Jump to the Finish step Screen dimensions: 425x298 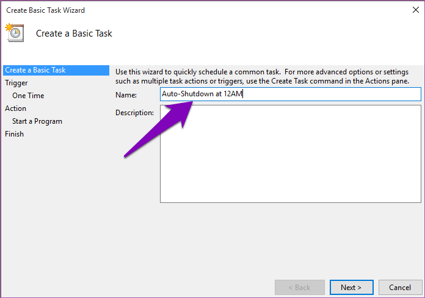pos(15,134)
